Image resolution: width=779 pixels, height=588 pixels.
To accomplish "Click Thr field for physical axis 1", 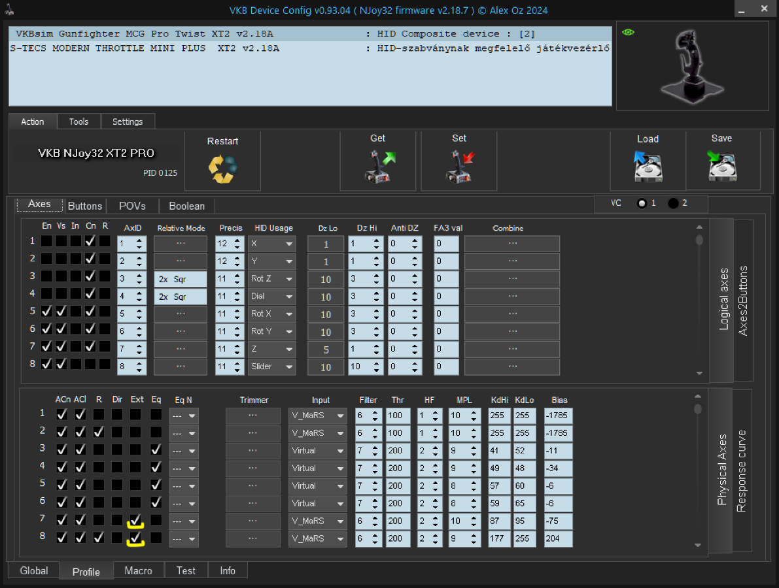I will [x=398, y=416].
